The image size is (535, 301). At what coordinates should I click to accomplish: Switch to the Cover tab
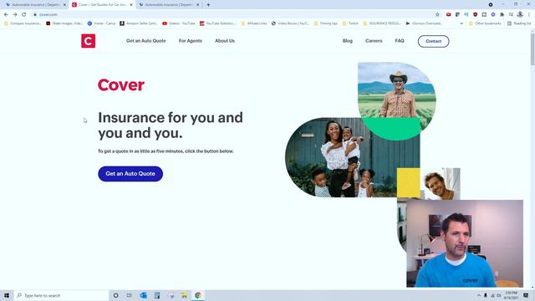tap(101, 5)
